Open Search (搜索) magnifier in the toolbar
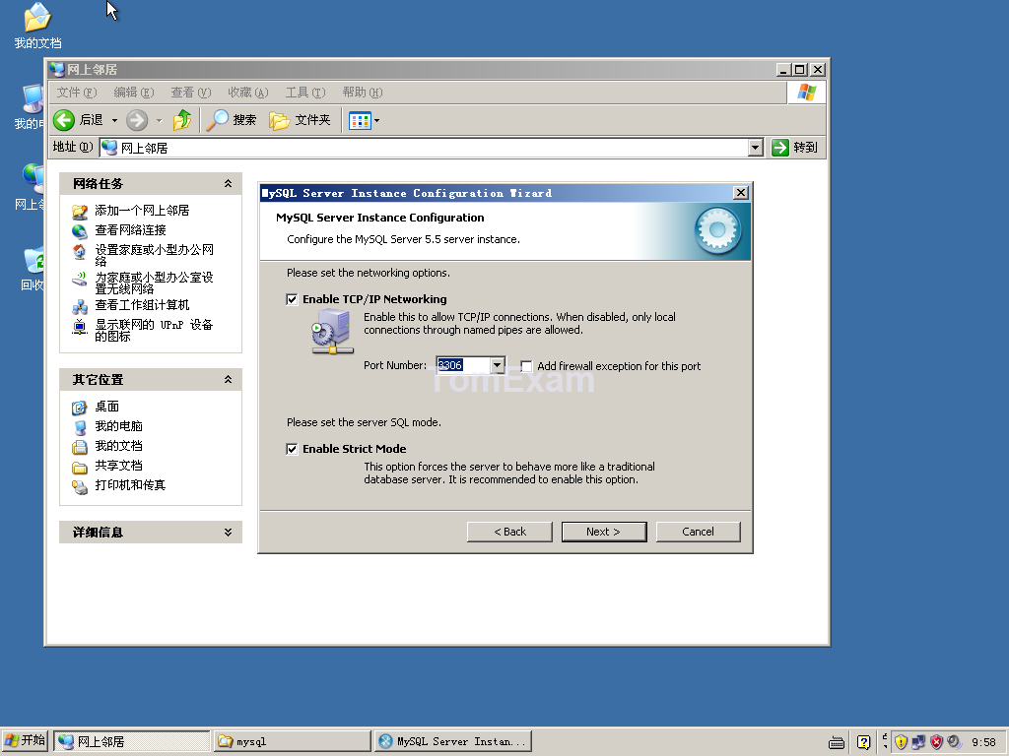Viewport: 1009px width, 756px height. 218,120
